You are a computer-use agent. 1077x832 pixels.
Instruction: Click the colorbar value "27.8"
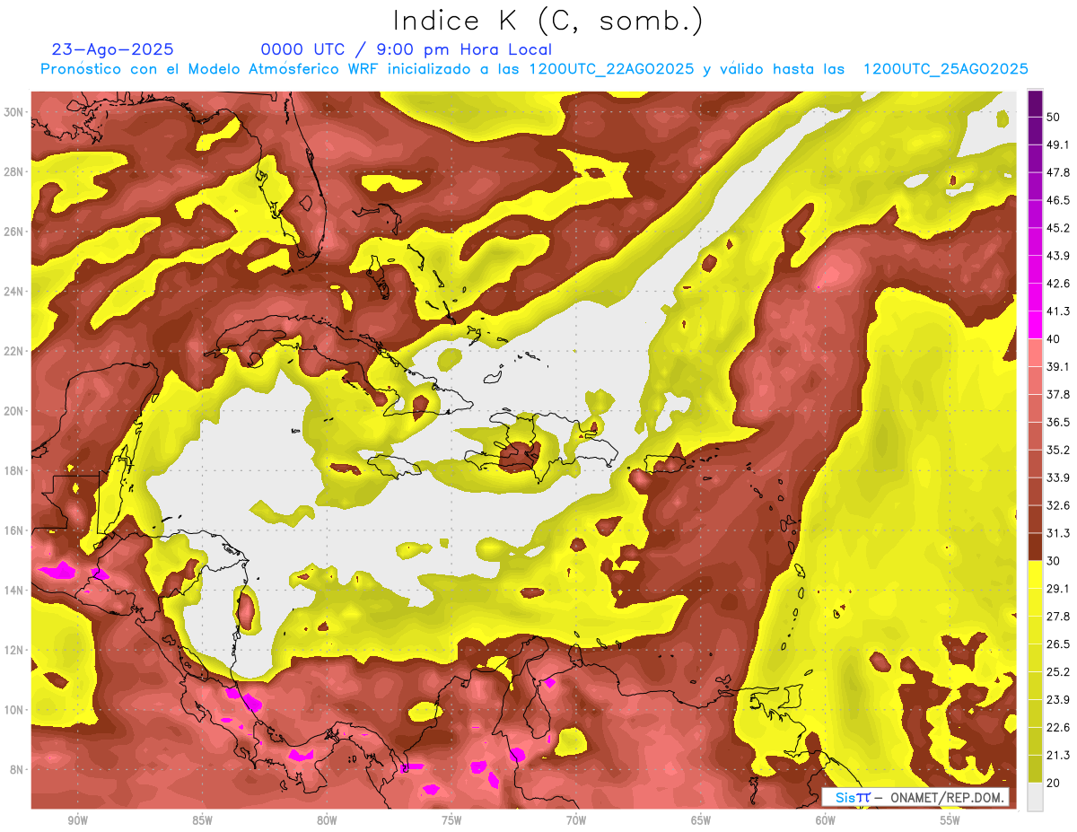[x=1057, y=617]
